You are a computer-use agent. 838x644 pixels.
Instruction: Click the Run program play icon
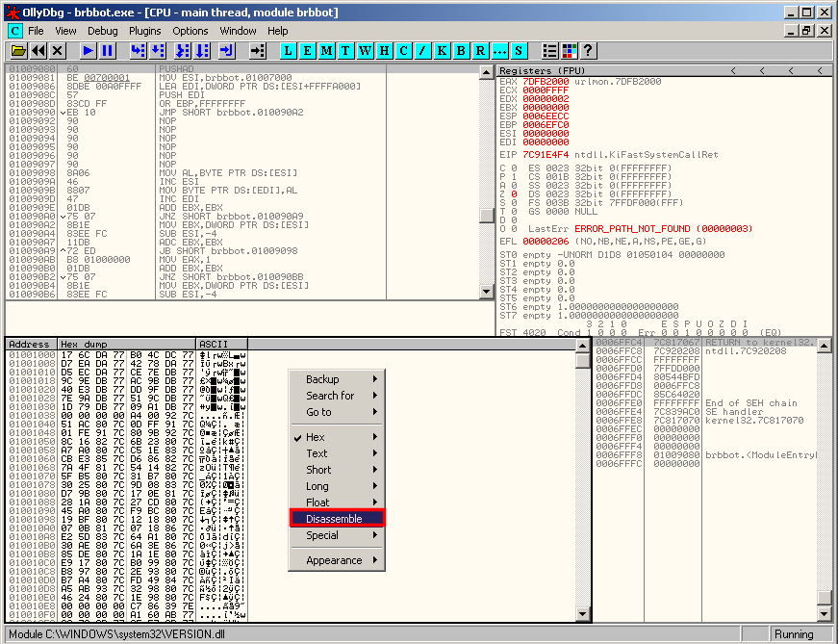[x=89, y=50]
